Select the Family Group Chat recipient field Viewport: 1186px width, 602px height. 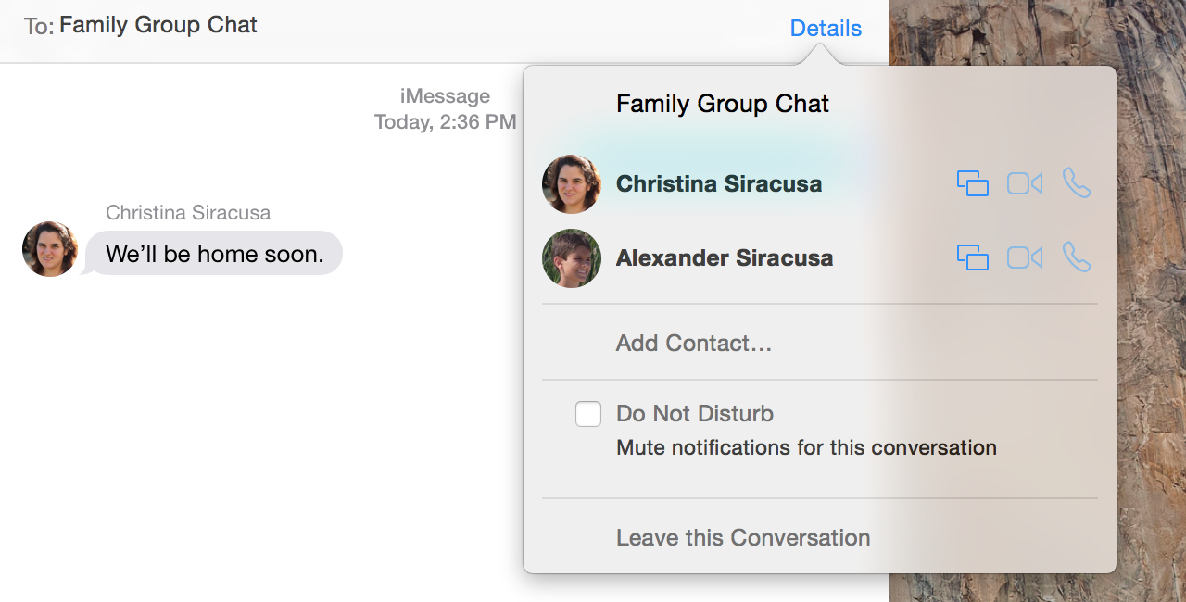point(158,25)
